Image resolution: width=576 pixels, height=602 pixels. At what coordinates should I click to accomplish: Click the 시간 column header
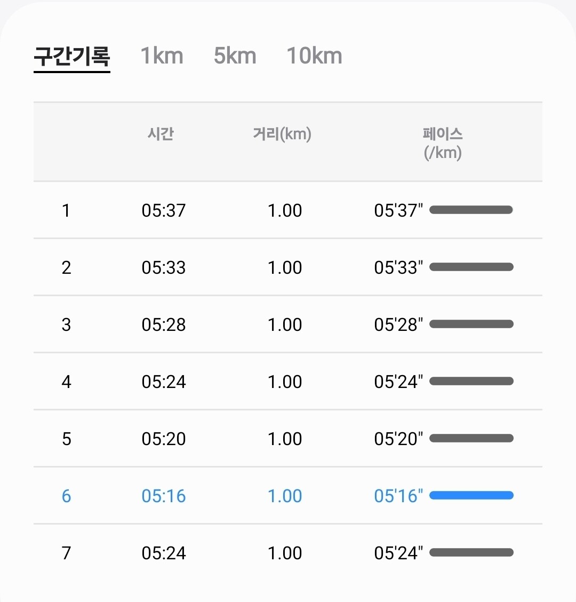(161, 133)
